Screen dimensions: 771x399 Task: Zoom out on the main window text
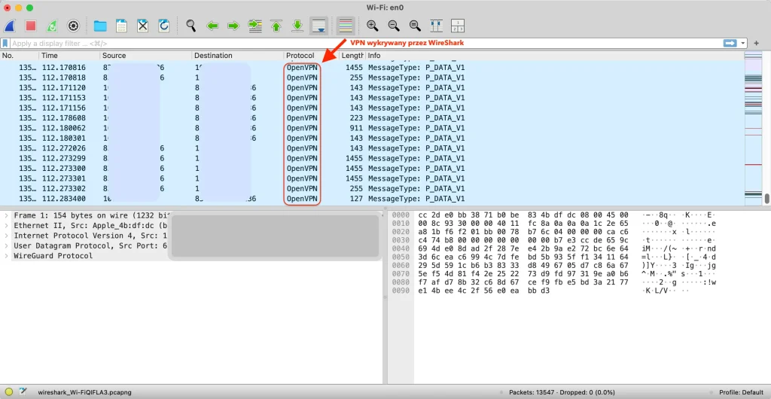click(394, 26)
